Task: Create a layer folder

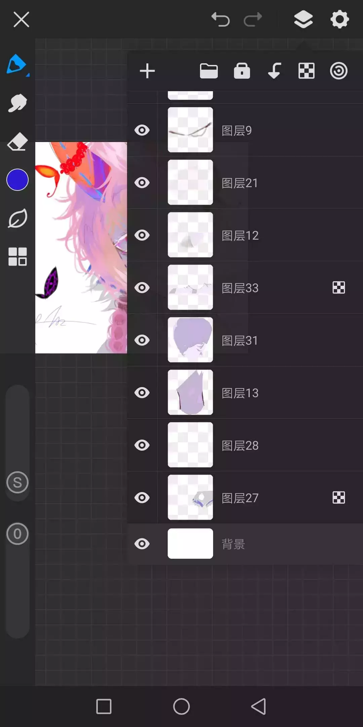Action: tap(209, 71)
